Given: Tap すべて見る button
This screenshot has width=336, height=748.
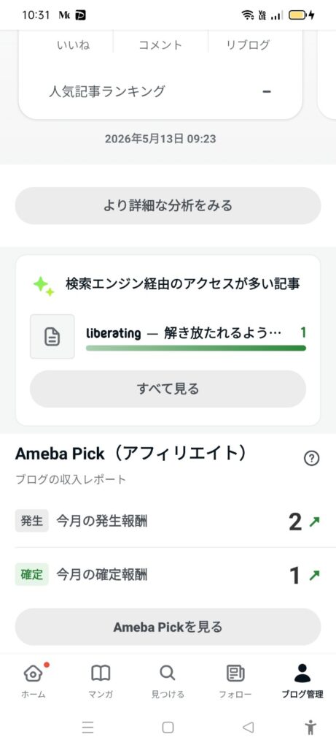Looking at the screenshot, I should coord(168,389).
